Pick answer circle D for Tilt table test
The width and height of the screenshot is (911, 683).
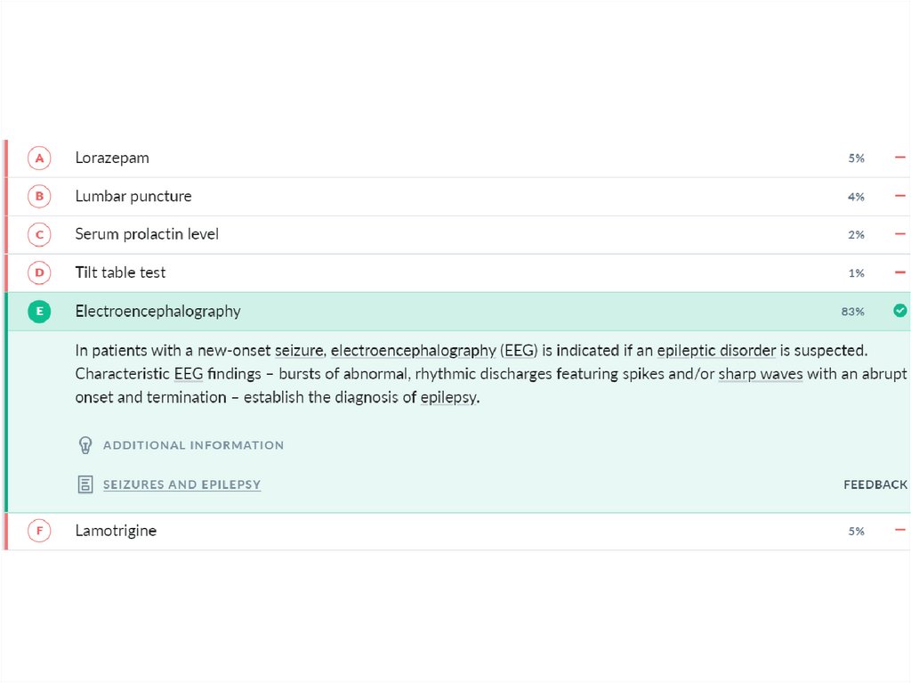click(x=39, y=273)
